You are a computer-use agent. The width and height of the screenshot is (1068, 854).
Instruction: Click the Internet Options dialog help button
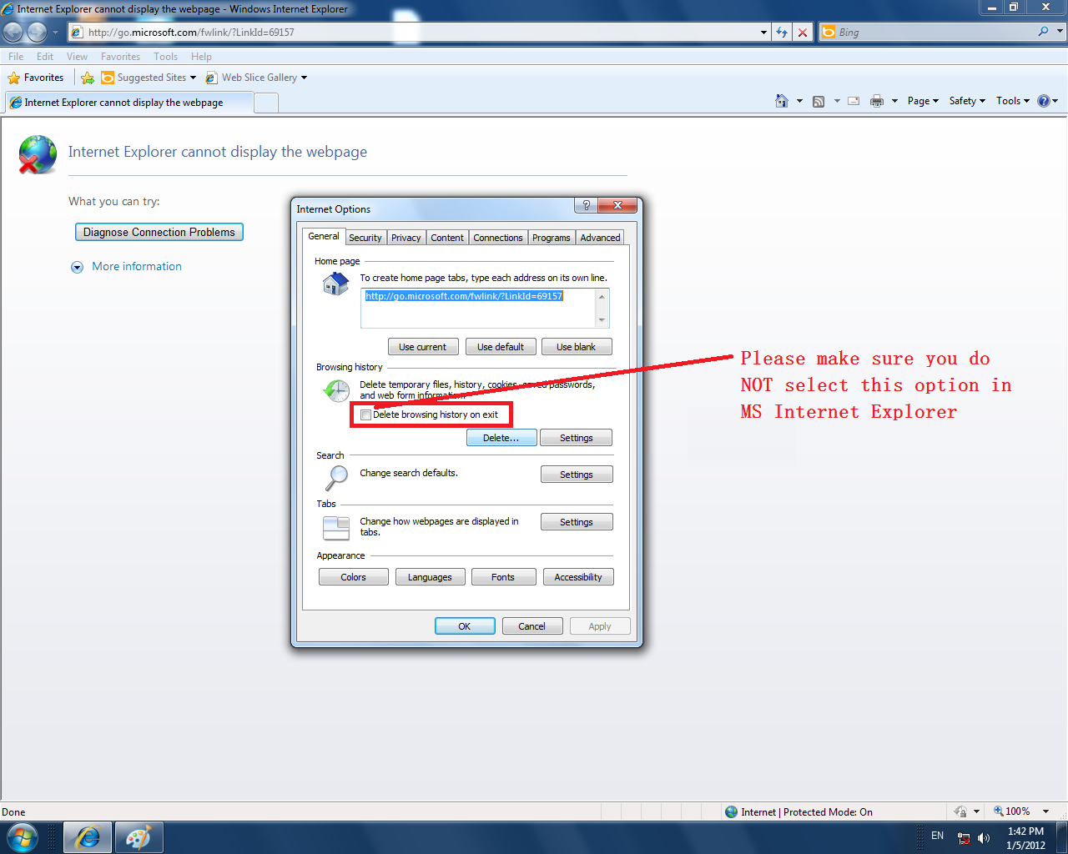tap(586, 205)
